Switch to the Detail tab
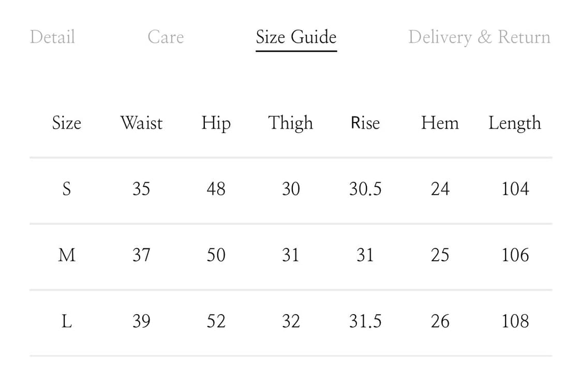Screen dimensions: 582x372 pyautogui.click(x=52, y=37)
